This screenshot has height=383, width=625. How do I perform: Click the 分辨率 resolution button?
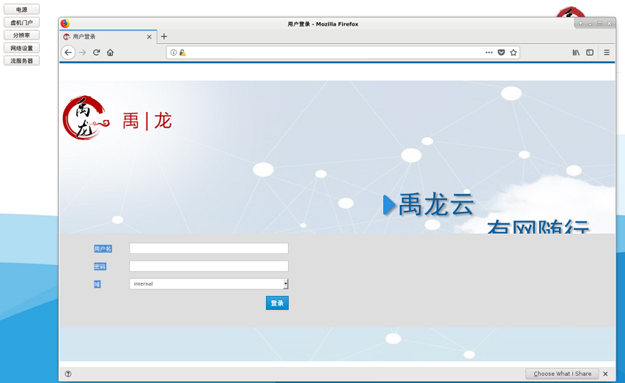pyautogui.click(x=21, y=35)
